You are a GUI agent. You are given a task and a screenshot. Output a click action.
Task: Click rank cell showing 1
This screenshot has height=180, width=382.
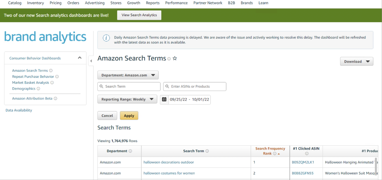pos(270,162)
